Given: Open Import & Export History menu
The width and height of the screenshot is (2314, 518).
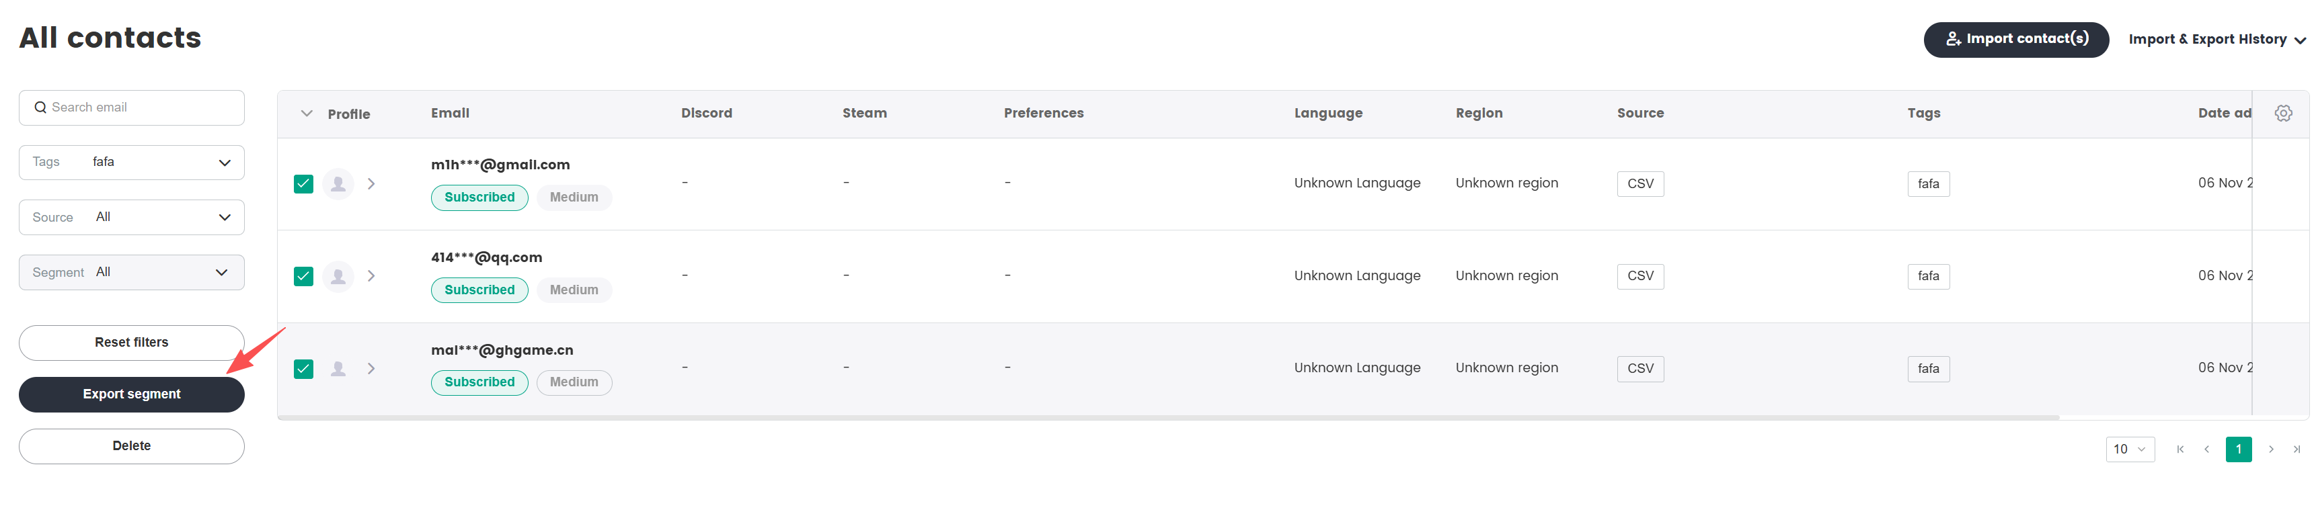Looking at the screenshot, I should point(2216,40).
